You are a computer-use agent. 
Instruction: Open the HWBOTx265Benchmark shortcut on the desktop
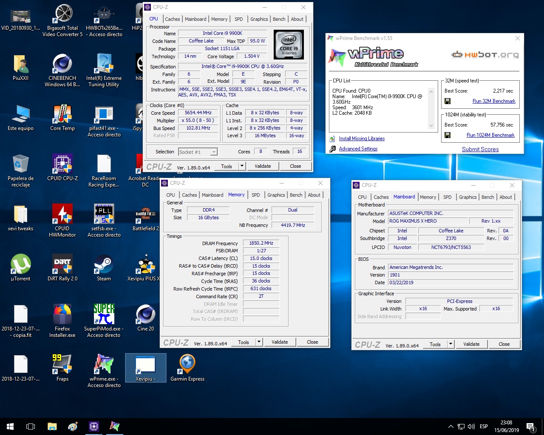tap(104, 20)
